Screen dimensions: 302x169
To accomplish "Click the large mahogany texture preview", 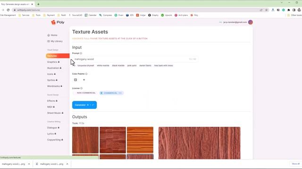I will click(199, 143).
